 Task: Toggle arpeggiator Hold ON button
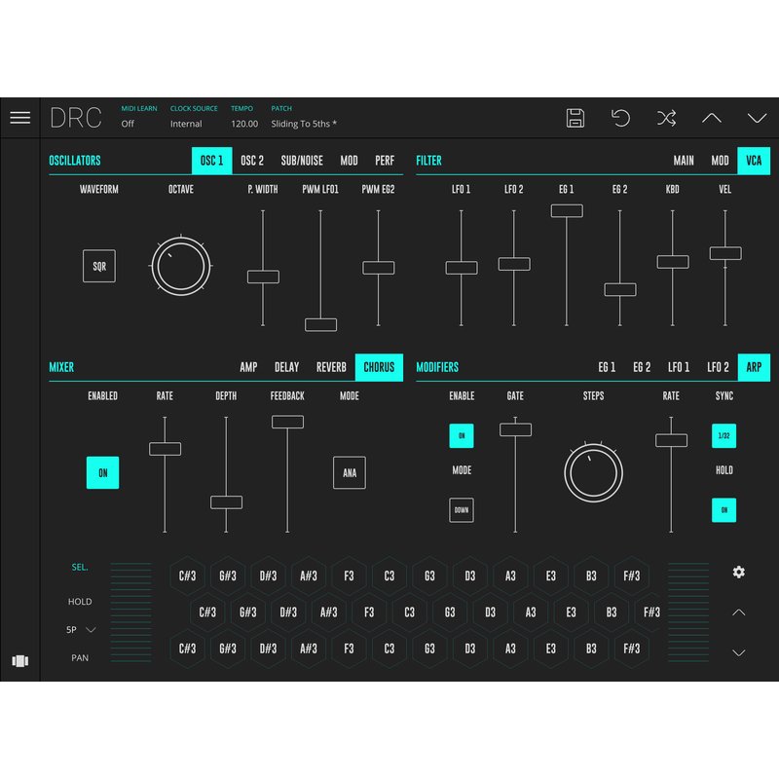pos(723,509)
